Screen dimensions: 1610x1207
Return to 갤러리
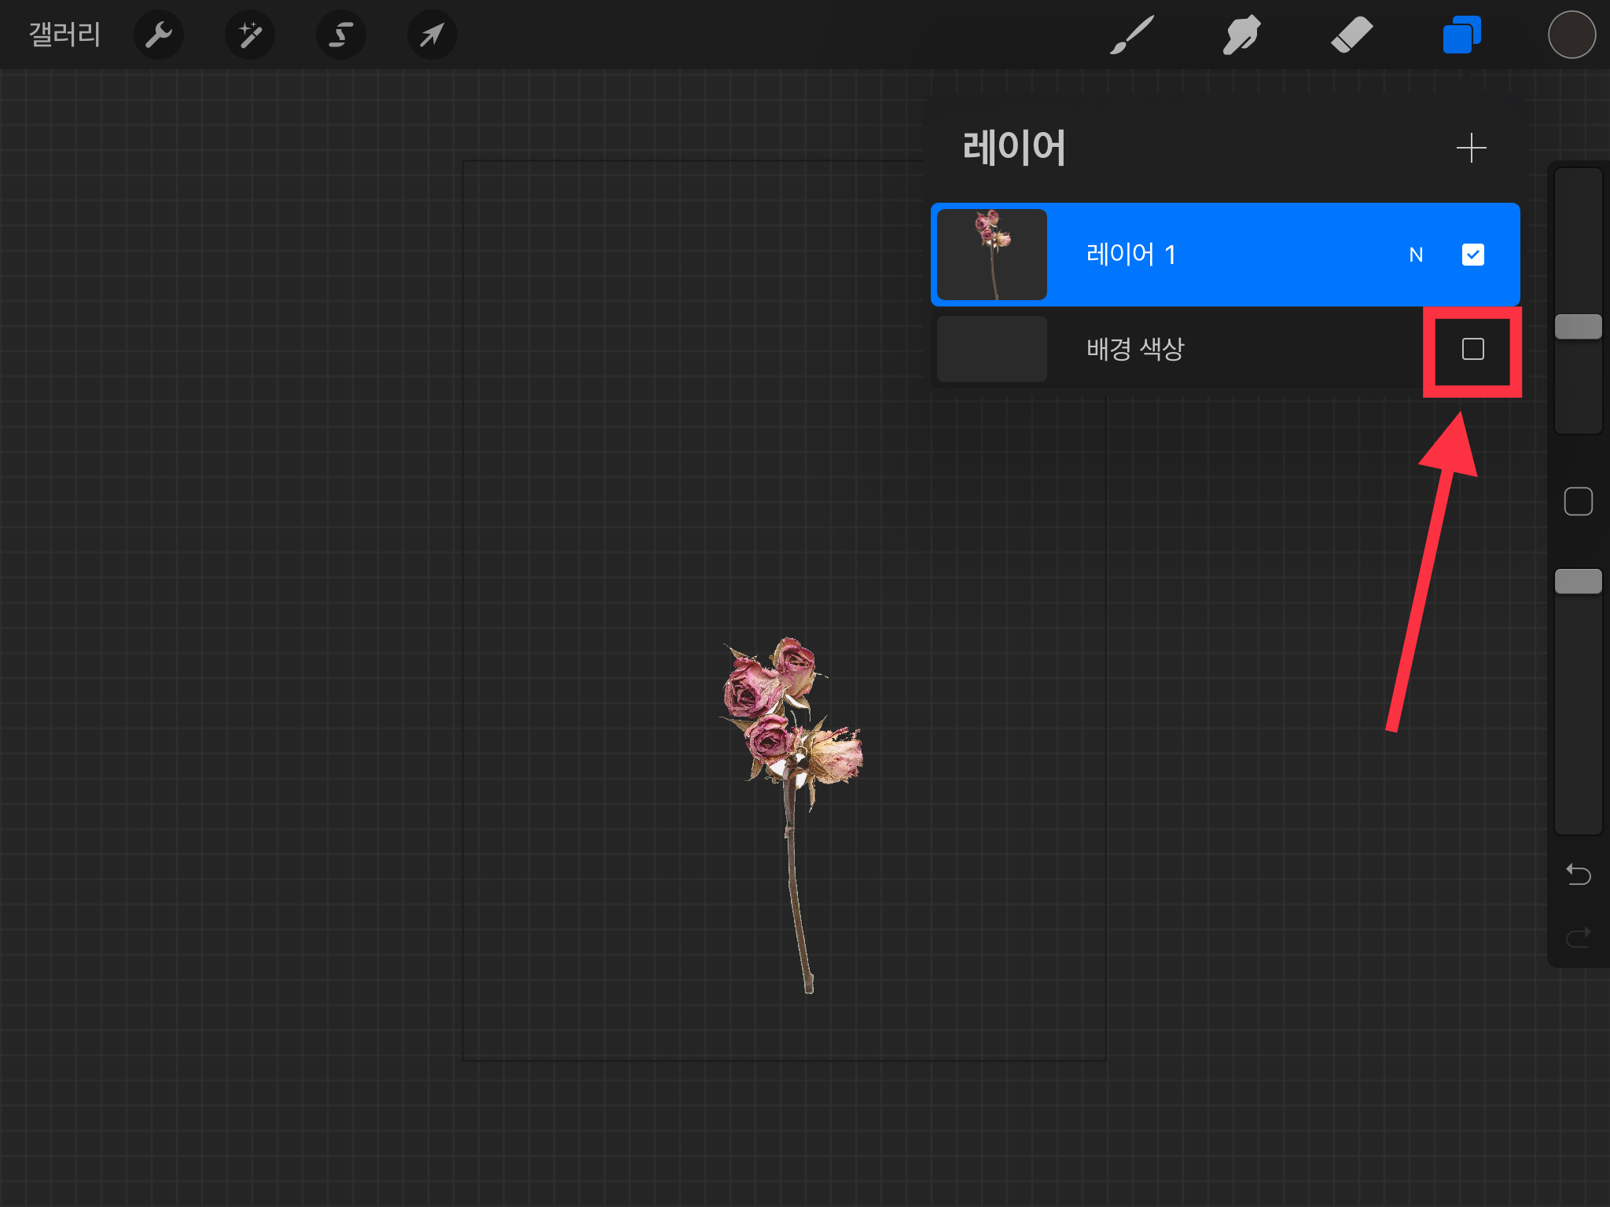point(64,35)
